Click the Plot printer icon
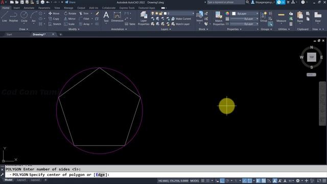327x184 pixels. point(42,2)
